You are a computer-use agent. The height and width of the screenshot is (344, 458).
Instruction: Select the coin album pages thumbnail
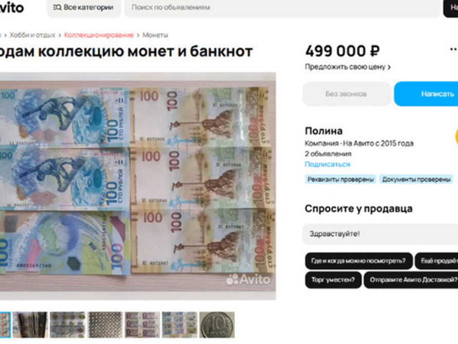tap(67, 324)
